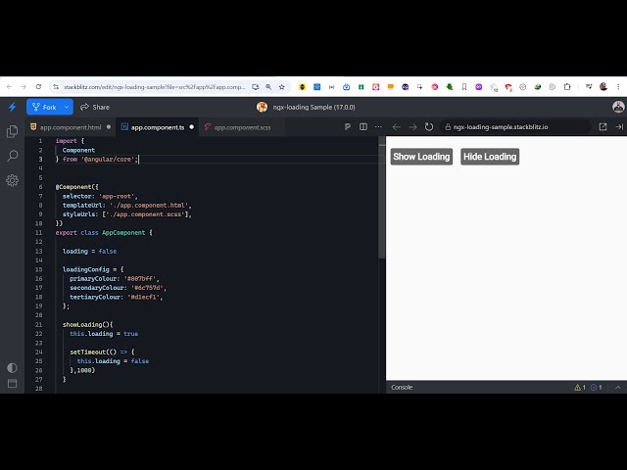
Task: Open preview in new window
Action: (x=603, y=127)
